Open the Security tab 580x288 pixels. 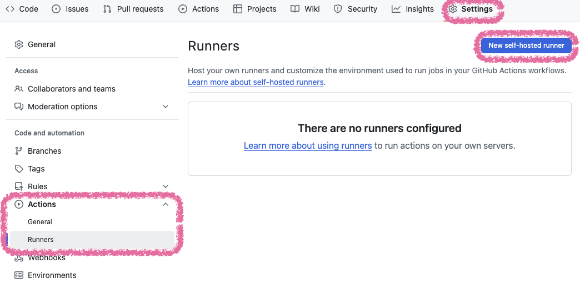click(x=356, y=9)
